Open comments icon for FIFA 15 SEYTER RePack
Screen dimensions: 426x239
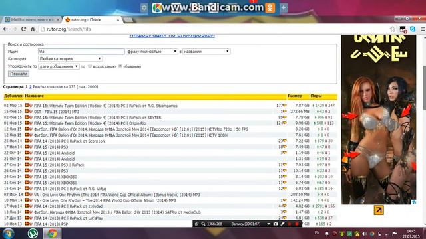pyautogui.click(x=284, y=118)
